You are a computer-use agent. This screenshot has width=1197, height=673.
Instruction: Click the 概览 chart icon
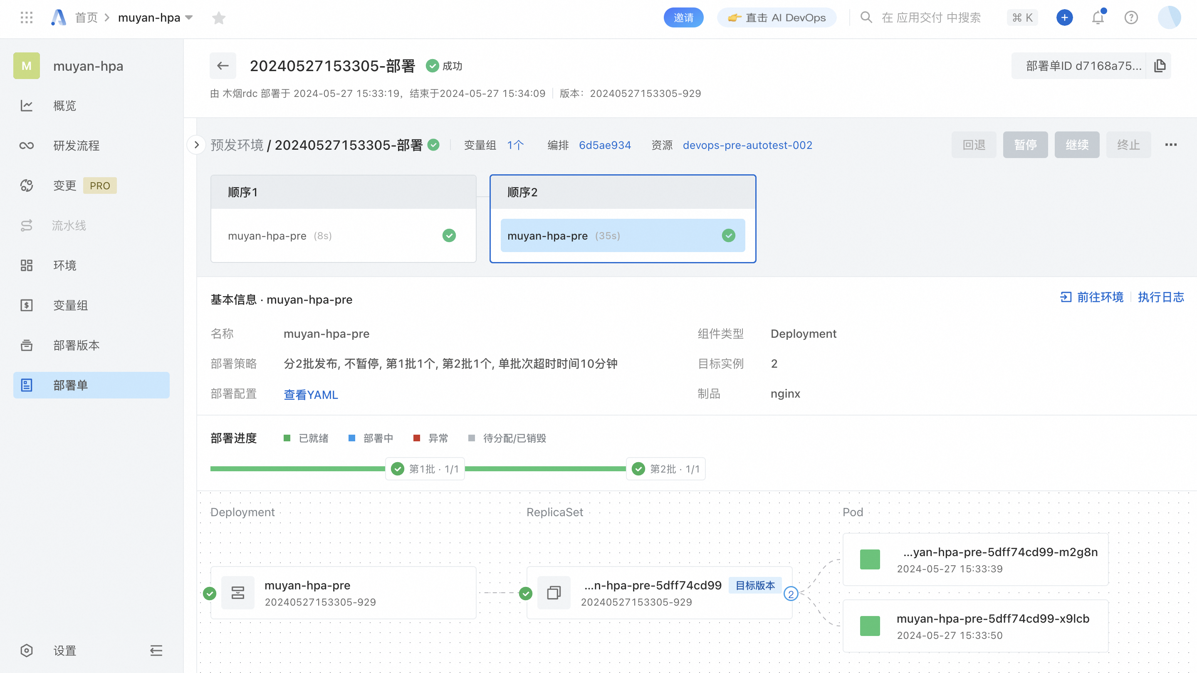click(27, 106)
